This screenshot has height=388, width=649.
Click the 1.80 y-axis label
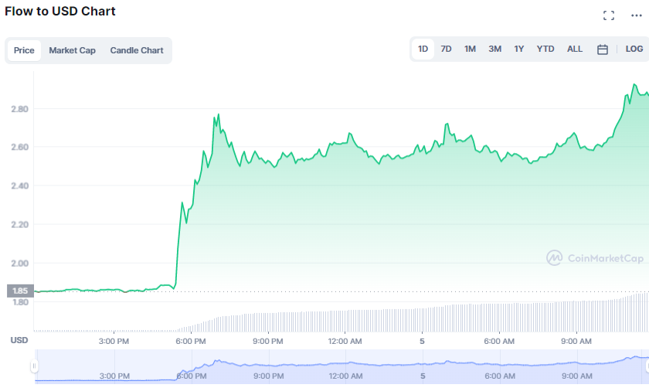point(20,302)
